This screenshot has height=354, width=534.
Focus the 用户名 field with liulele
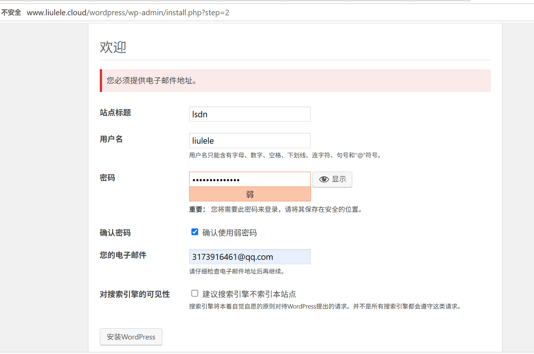click(249, 141)
